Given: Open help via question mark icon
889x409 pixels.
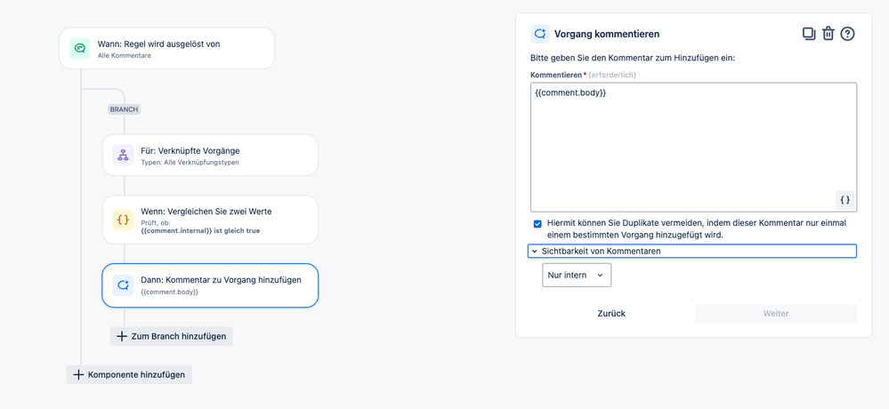Looking at the screenshot, I should click(847, 34).
